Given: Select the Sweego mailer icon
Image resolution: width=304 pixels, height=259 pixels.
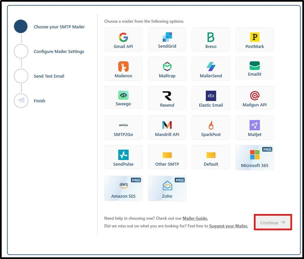Looking at the screenshot, I should click(123, 95).
